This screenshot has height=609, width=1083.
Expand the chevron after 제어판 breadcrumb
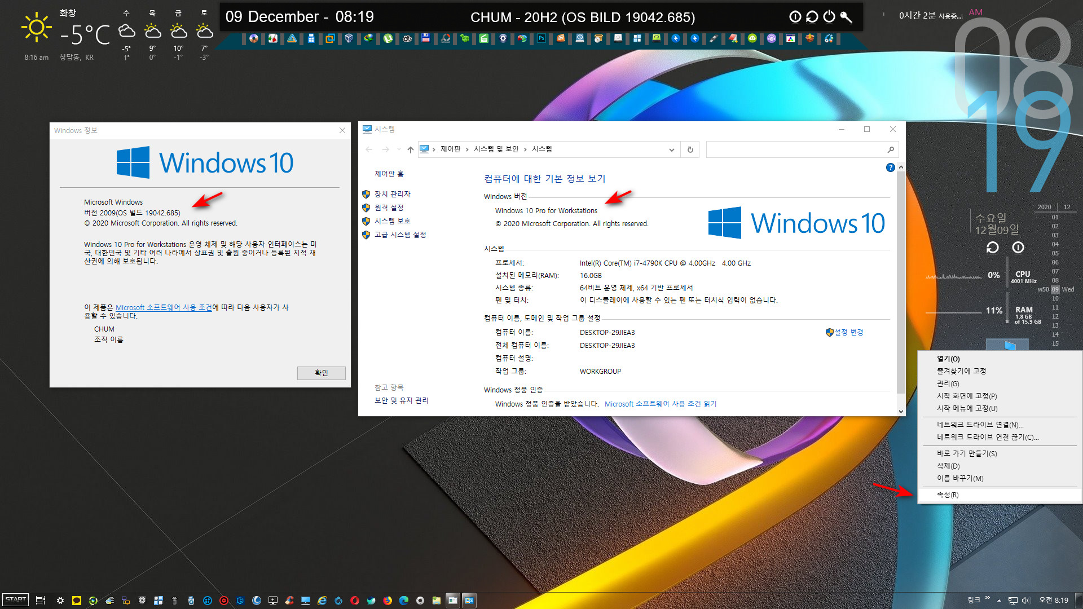[x=467, y=149]
